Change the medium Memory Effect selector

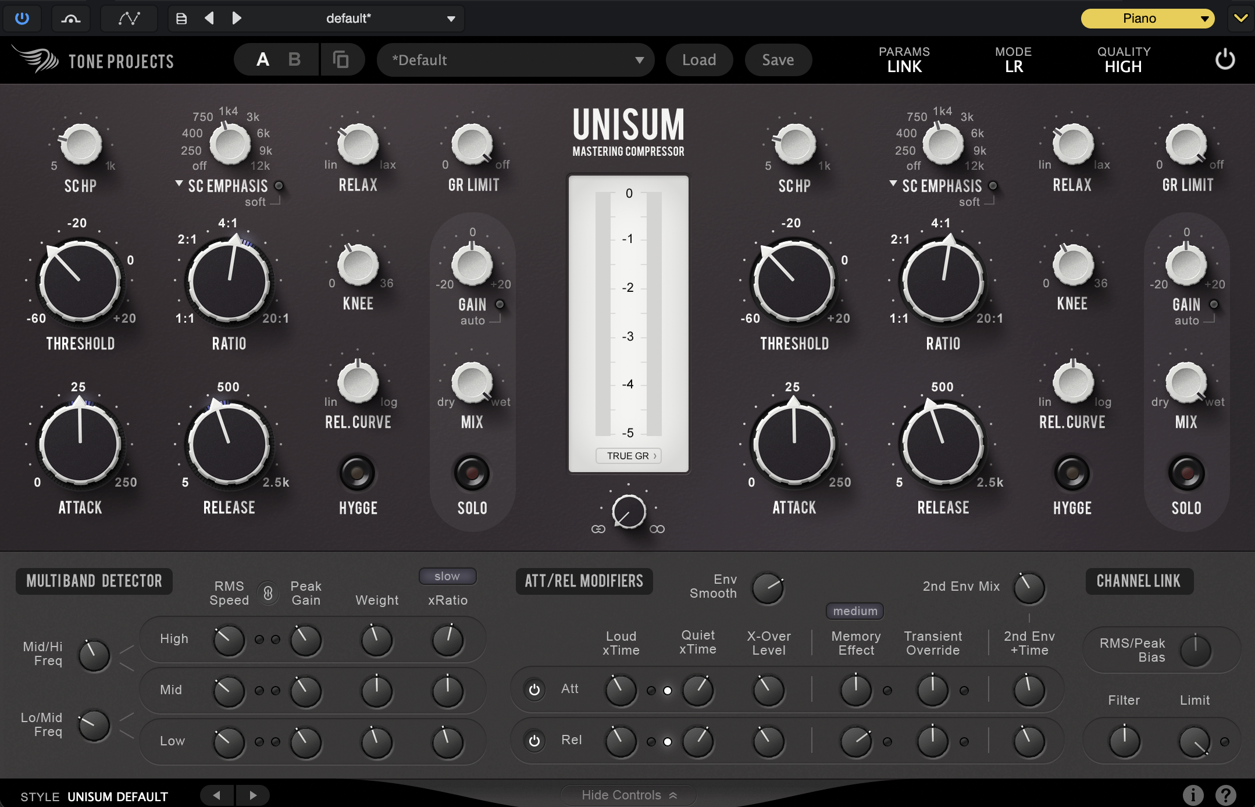(855, 610)
